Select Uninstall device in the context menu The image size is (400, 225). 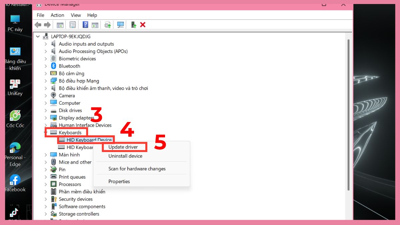click(125, 156)
